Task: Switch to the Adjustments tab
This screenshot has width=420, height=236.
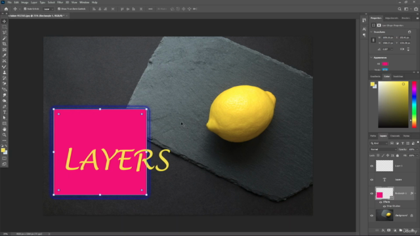Action: 392,18
